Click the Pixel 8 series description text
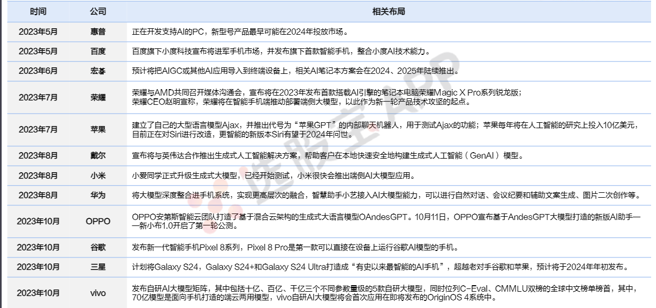Viewport: 656px width, 308px height. [296, 247]
